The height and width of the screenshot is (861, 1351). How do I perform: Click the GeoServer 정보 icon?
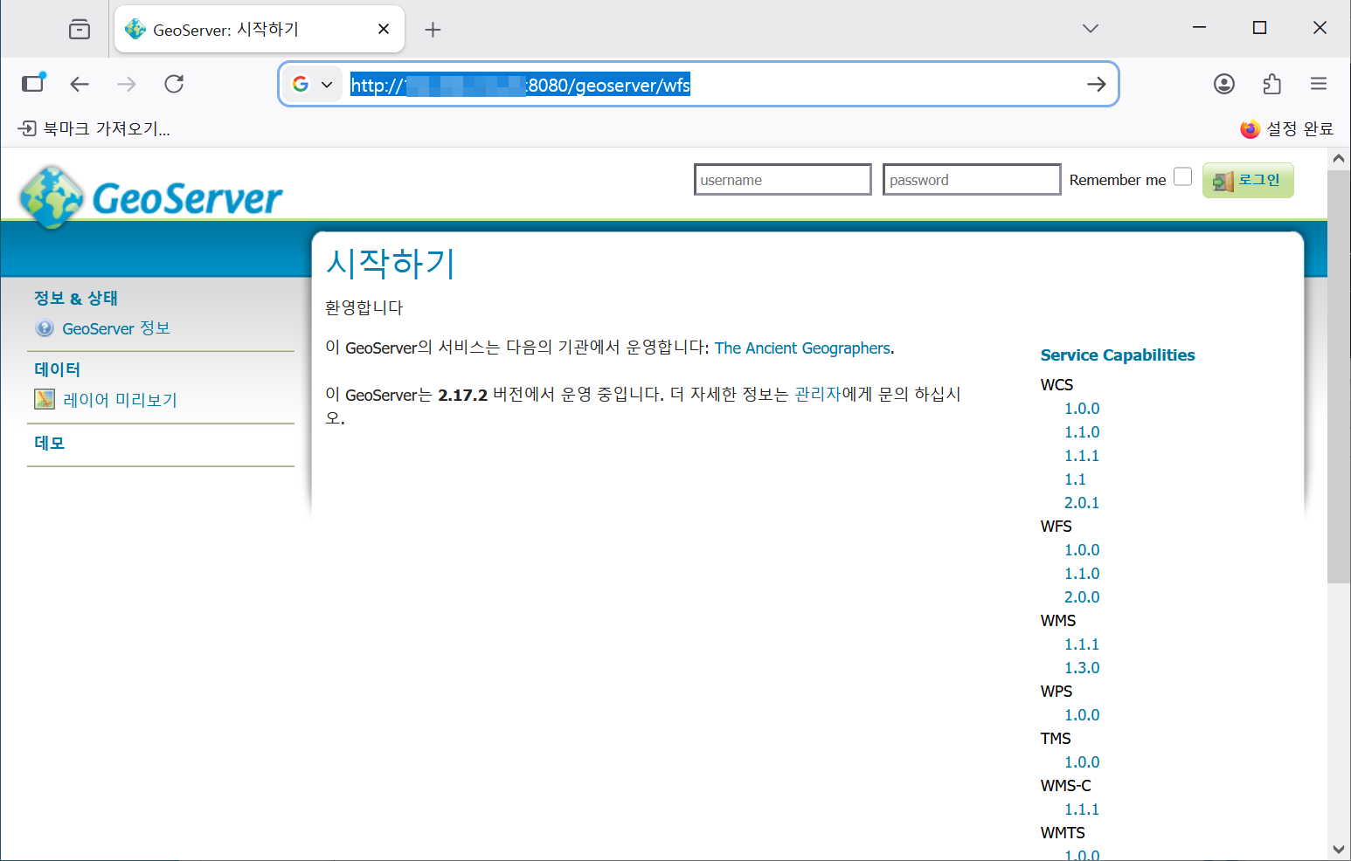[x=45, y=328]
